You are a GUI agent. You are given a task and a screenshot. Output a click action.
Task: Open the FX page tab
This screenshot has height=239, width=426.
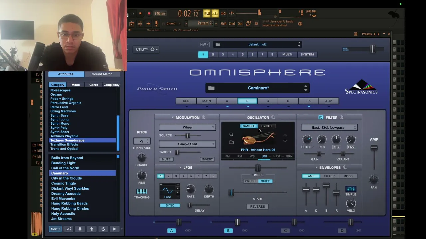[308, 101]
